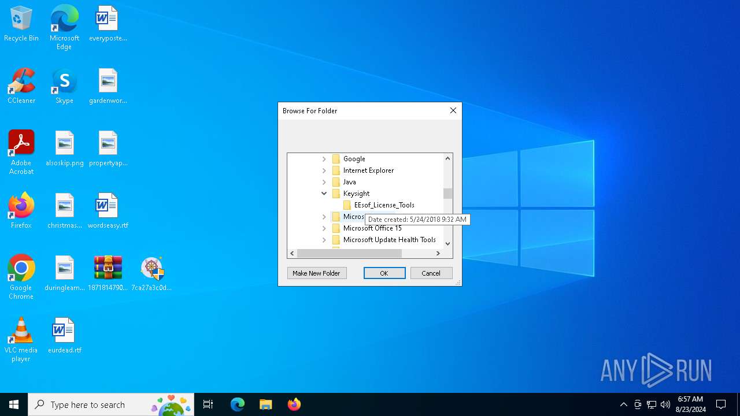Cancel the Browse For Folder dialog

pos(431,273)
